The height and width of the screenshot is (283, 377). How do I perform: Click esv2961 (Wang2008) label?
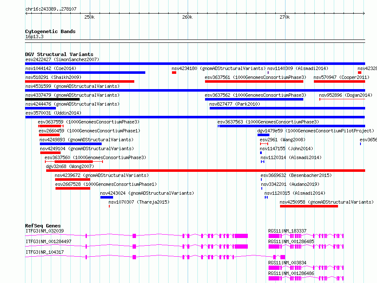pyautogui.click(x=283, y=140)
